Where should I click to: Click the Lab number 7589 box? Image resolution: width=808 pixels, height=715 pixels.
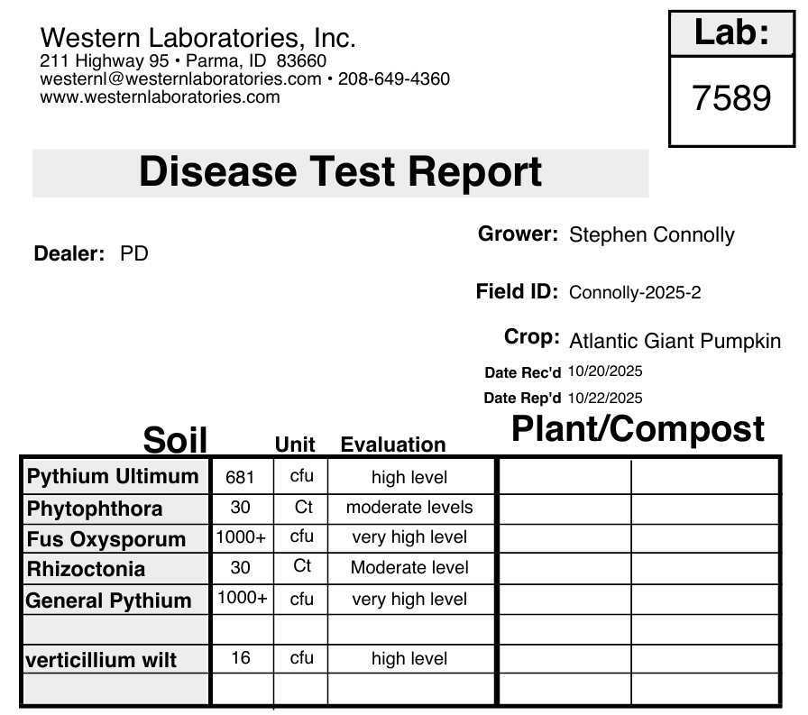[x=731, y=100]
